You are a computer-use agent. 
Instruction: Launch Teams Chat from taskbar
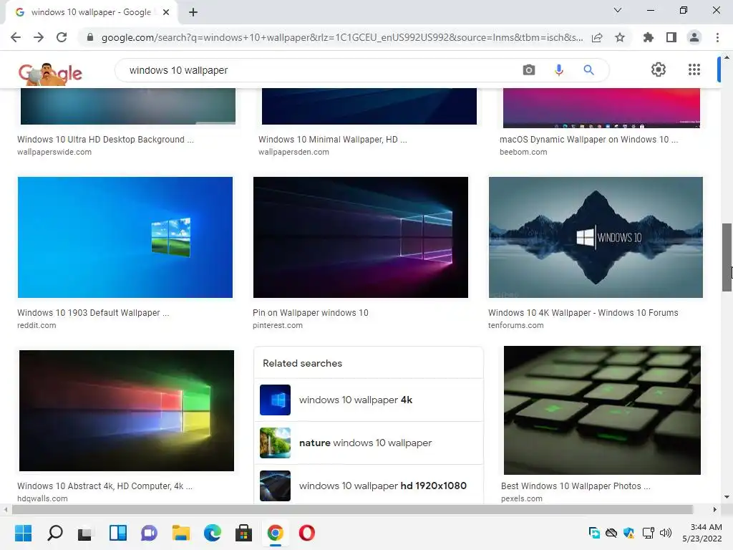(149, 533)
